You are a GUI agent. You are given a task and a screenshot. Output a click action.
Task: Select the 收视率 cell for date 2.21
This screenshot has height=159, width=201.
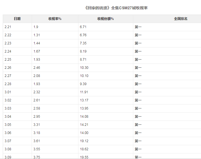point(55,27)
